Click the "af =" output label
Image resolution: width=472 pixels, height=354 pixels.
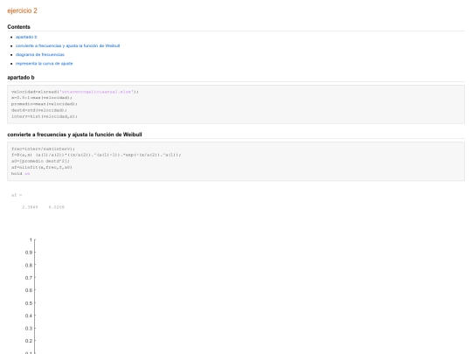coord(17,195)
